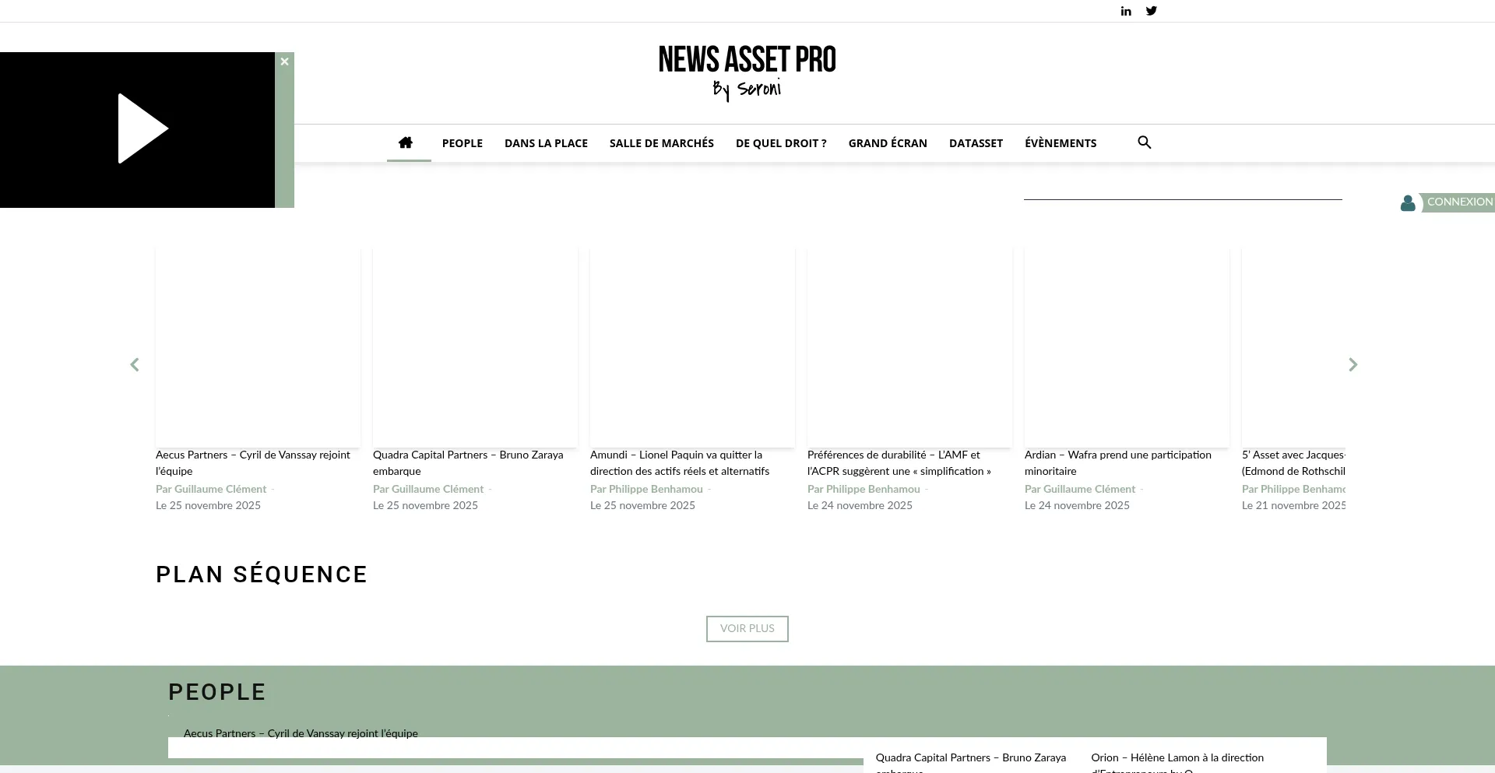Open the Twitter social icon
This screenshot has width=1495, height=773.
(x=1151, y=11)
